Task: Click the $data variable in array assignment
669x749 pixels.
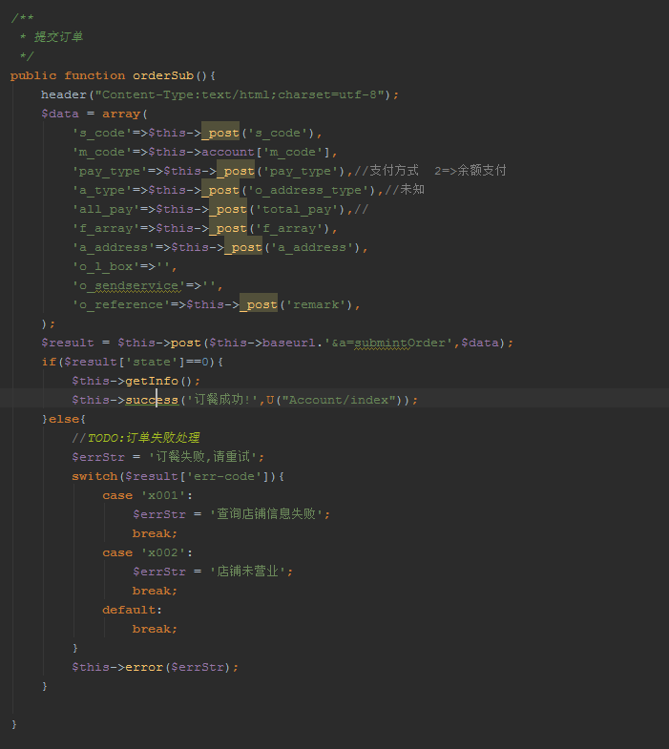Action: [59, 114]
